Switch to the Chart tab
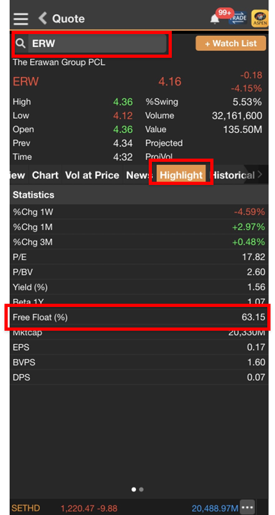This screenshot has height=515, width=275. 46,175
